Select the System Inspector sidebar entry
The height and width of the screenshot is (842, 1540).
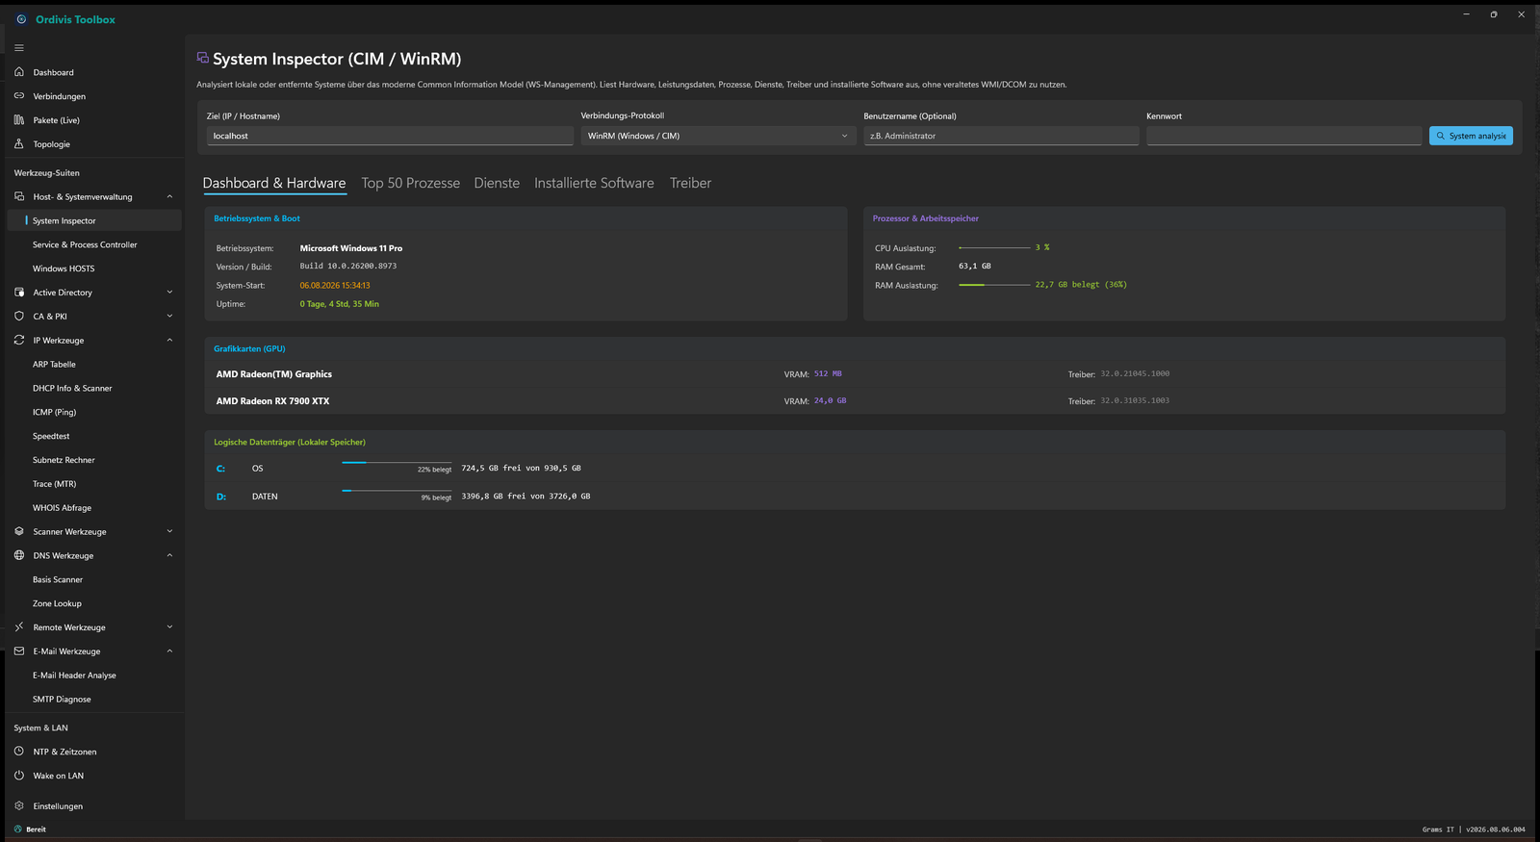[94, 220]
